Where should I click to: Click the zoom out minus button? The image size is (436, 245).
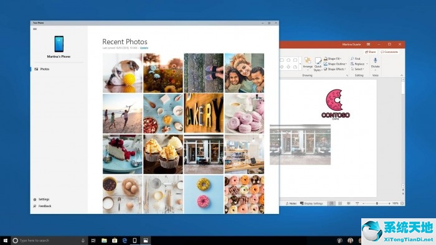click(363, 203)
